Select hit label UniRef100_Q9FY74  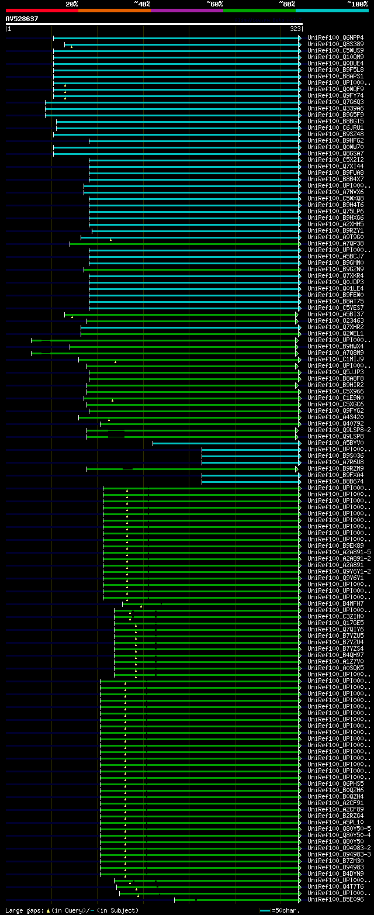[x=335, y=96]
